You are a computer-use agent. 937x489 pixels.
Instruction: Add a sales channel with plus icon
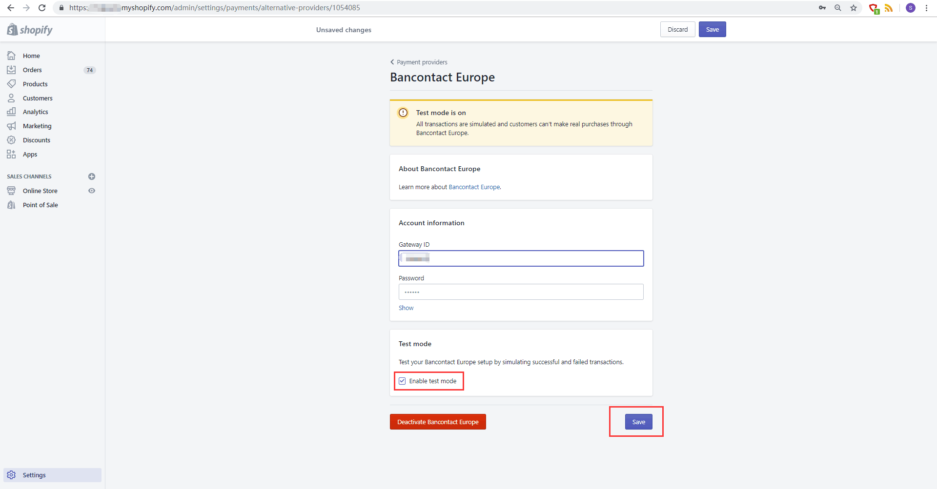(x=92, y=176)
